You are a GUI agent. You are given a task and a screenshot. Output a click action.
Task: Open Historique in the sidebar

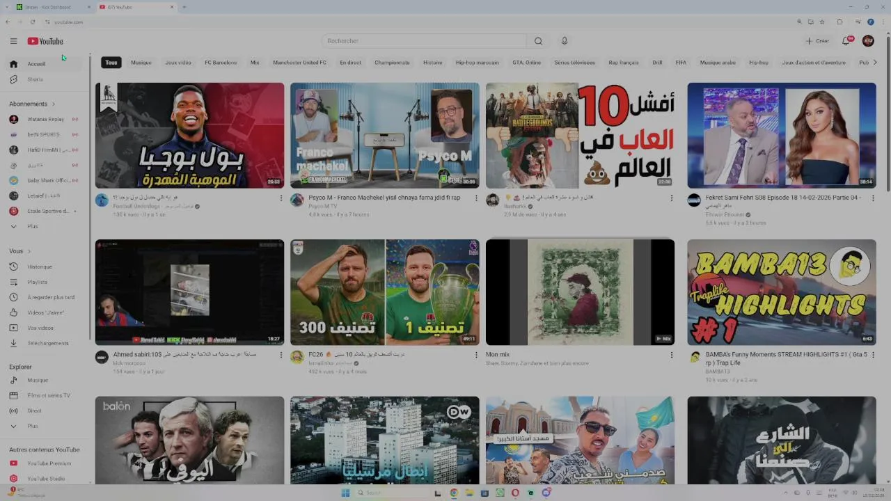pos(45,267)
